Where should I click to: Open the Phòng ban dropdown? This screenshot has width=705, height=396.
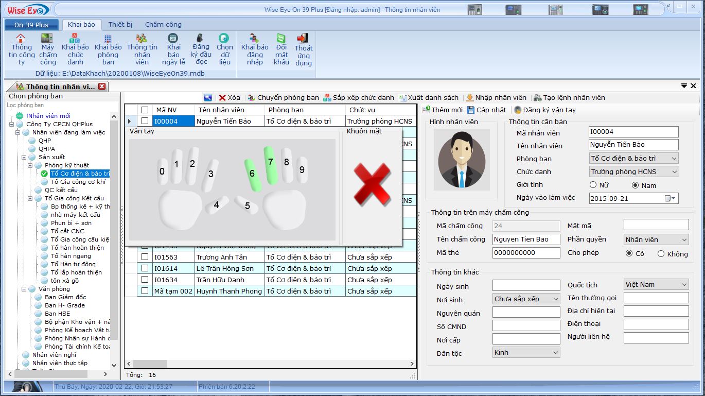coord(674,159)
